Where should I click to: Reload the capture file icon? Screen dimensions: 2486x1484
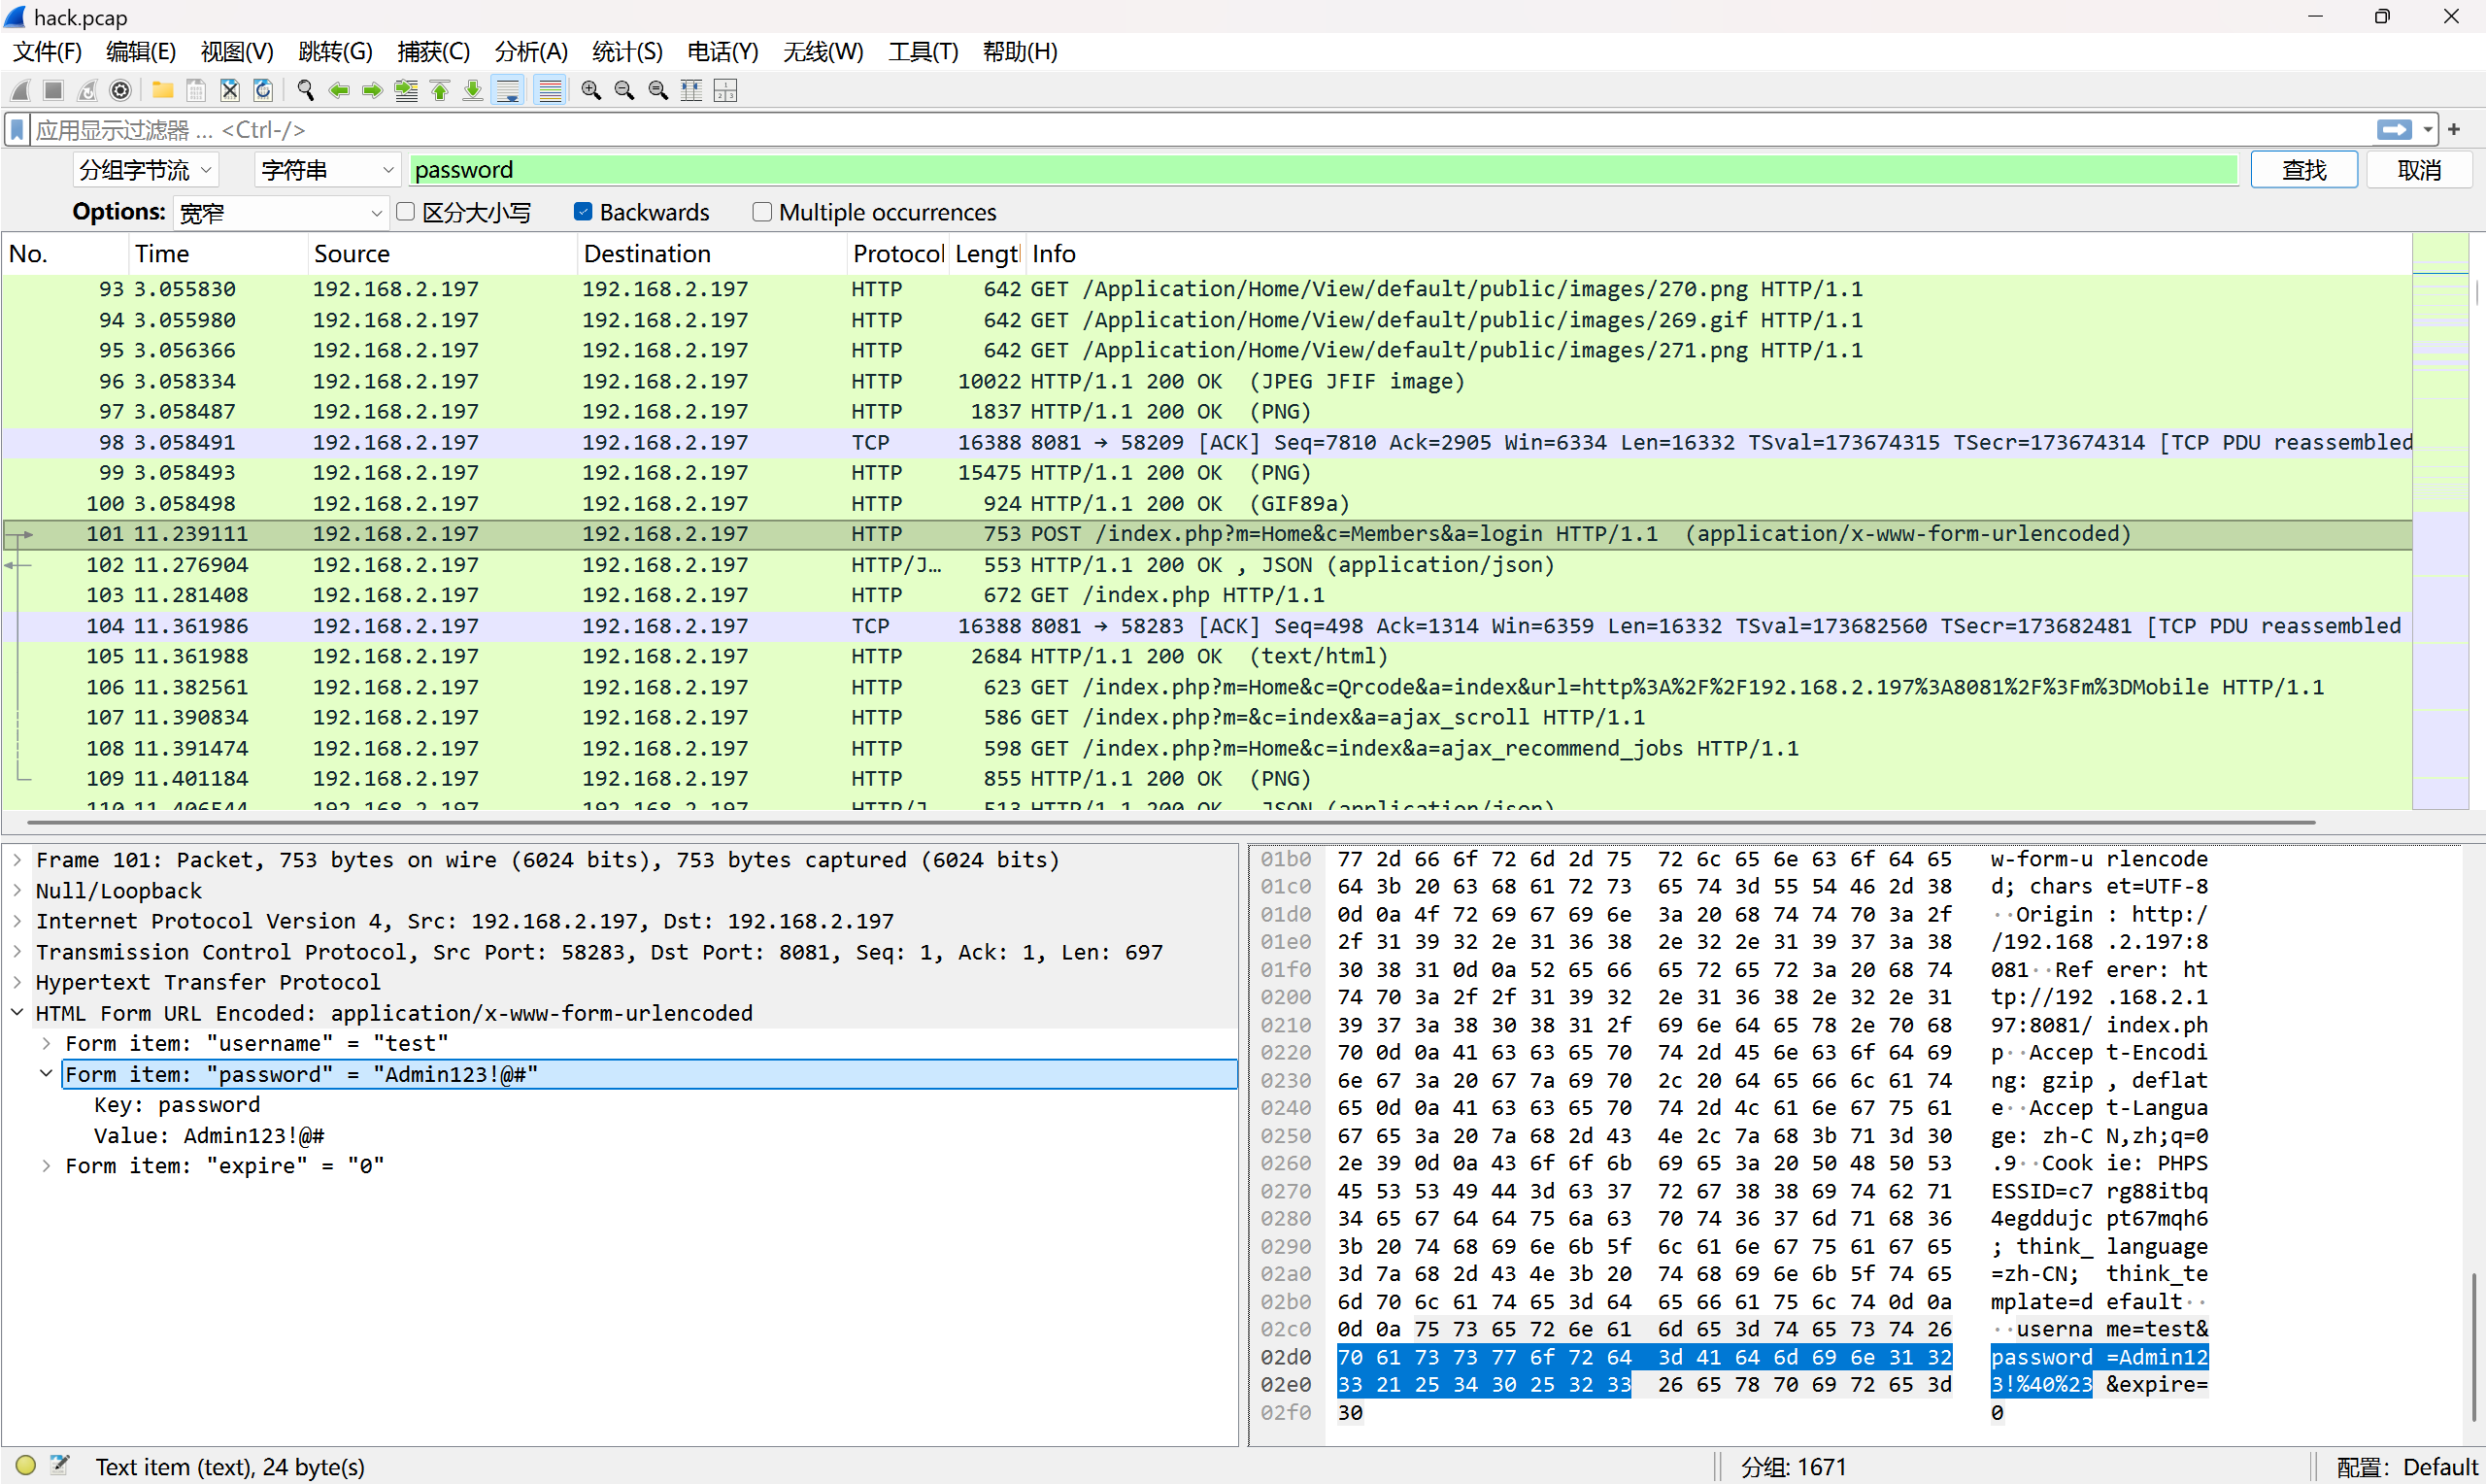(263, 90)
